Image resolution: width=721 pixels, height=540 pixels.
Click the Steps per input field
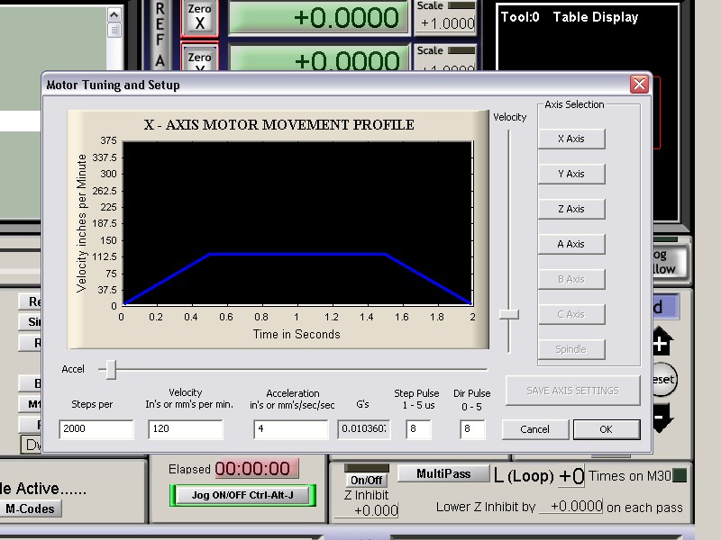coord(96,429)
